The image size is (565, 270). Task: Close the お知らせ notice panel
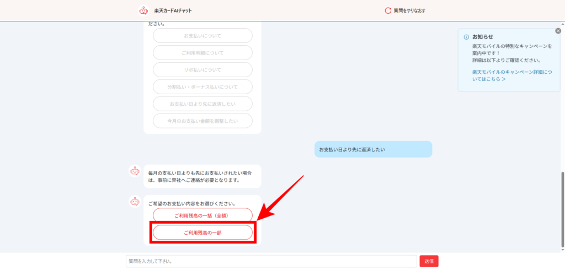coord(558,31)
